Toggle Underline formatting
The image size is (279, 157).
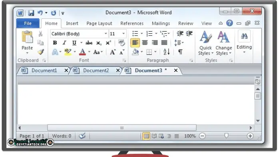[x=74, y=43]
